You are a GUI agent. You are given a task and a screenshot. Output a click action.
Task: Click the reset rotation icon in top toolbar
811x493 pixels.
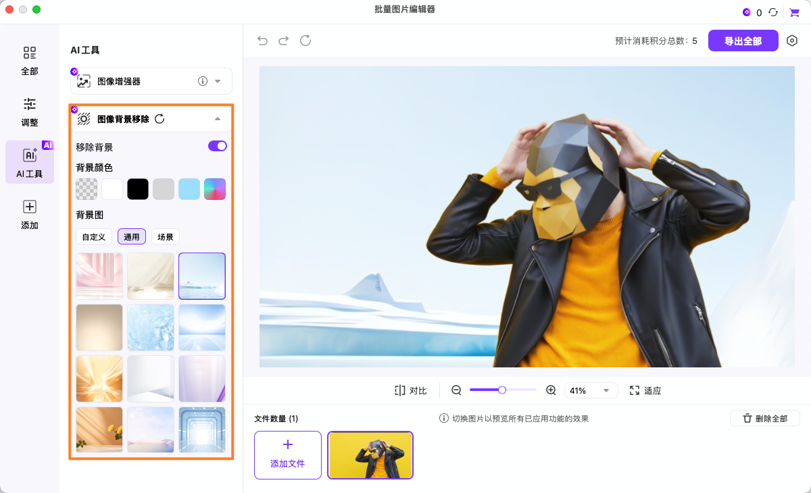(x=305, y=41)
